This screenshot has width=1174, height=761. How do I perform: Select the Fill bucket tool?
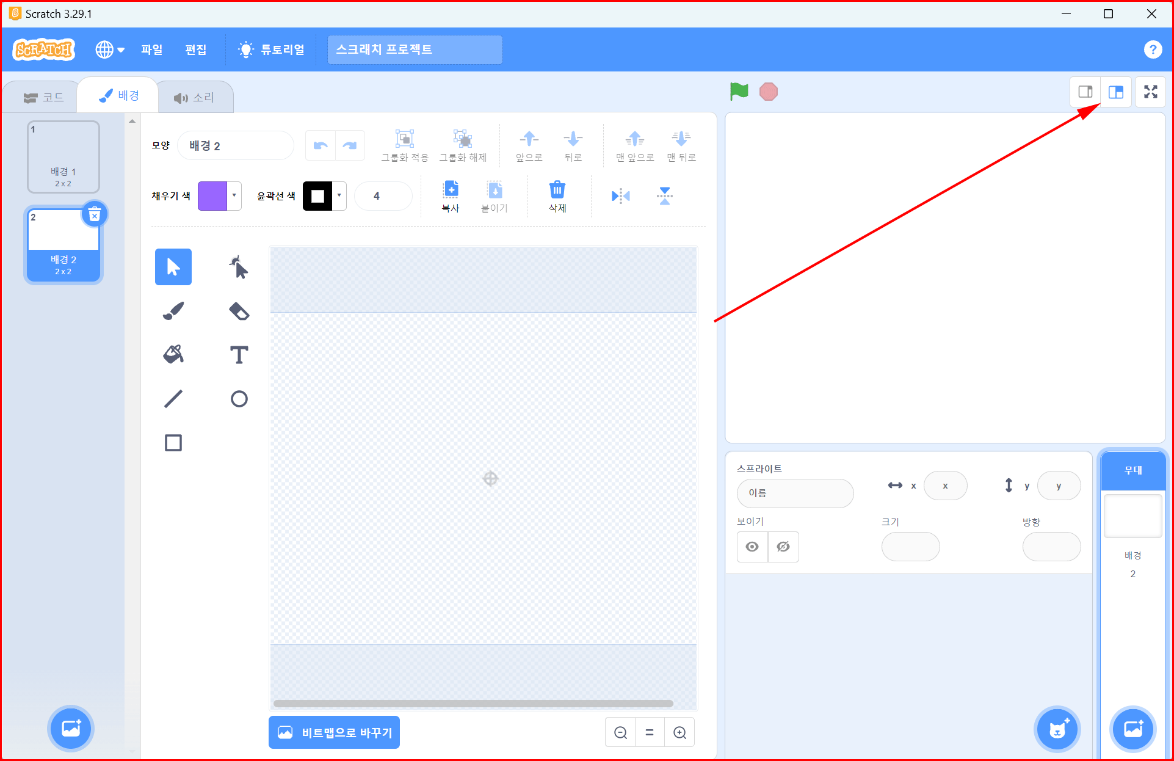pyautogui.click(x=173, y=355)
